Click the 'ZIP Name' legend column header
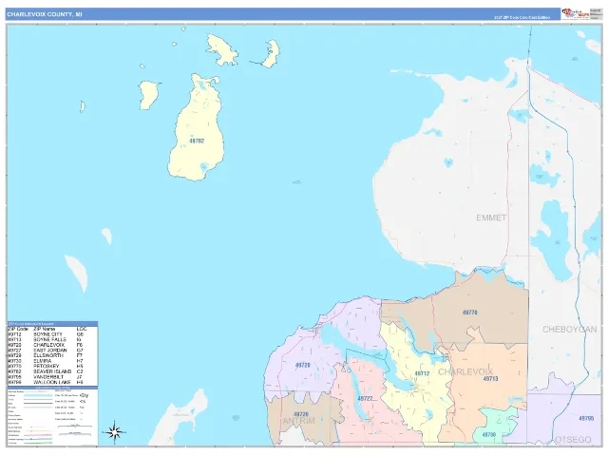The height and width of the screenshot is (456, 608). [x=45, y=329]
